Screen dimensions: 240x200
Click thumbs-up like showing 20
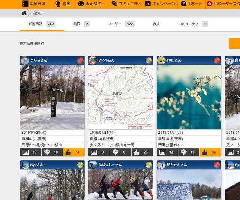[x=142, y=152]
